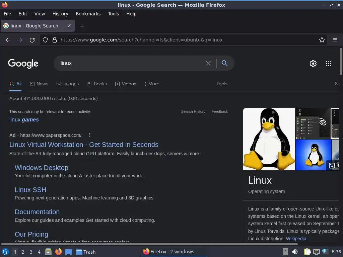Switch to the News results tab
This screenshot has height=257, width=343.
tap(39, 84)
